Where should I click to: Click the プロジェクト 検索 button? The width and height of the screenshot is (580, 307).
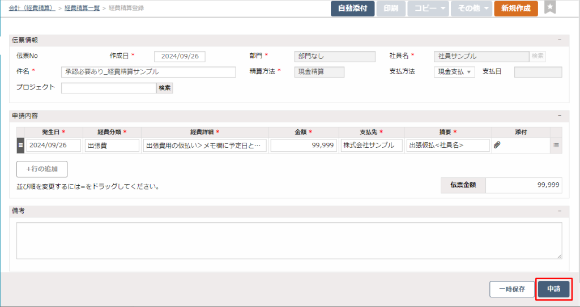coord(165,88)
